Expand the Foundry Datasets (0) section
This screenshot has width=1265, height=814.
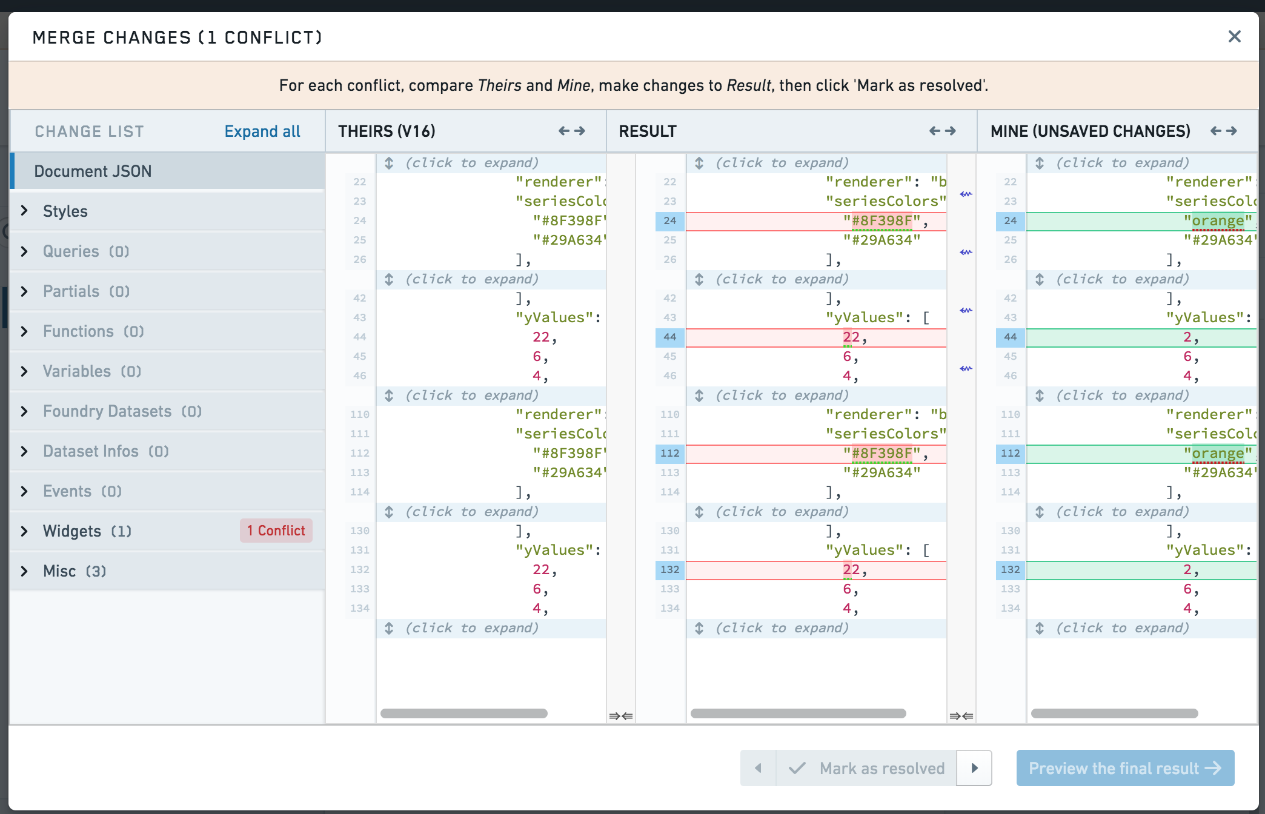[x=24, y=411]
